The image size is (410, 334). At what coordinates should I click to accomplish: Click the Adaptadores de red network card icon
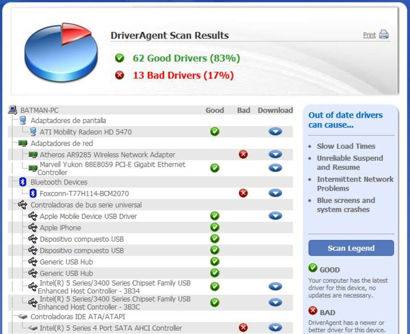pyautogui.click(x=23, y=143)
